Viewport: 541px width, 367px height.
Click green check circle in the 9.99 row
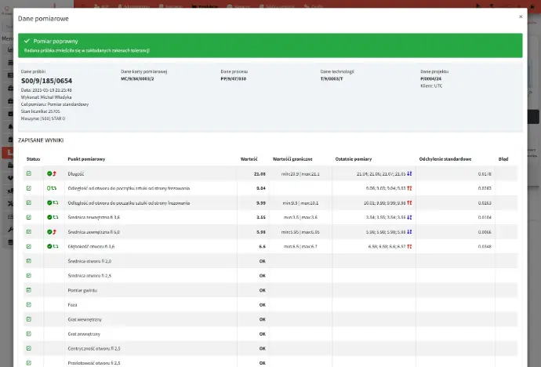(x=49, y=203)
